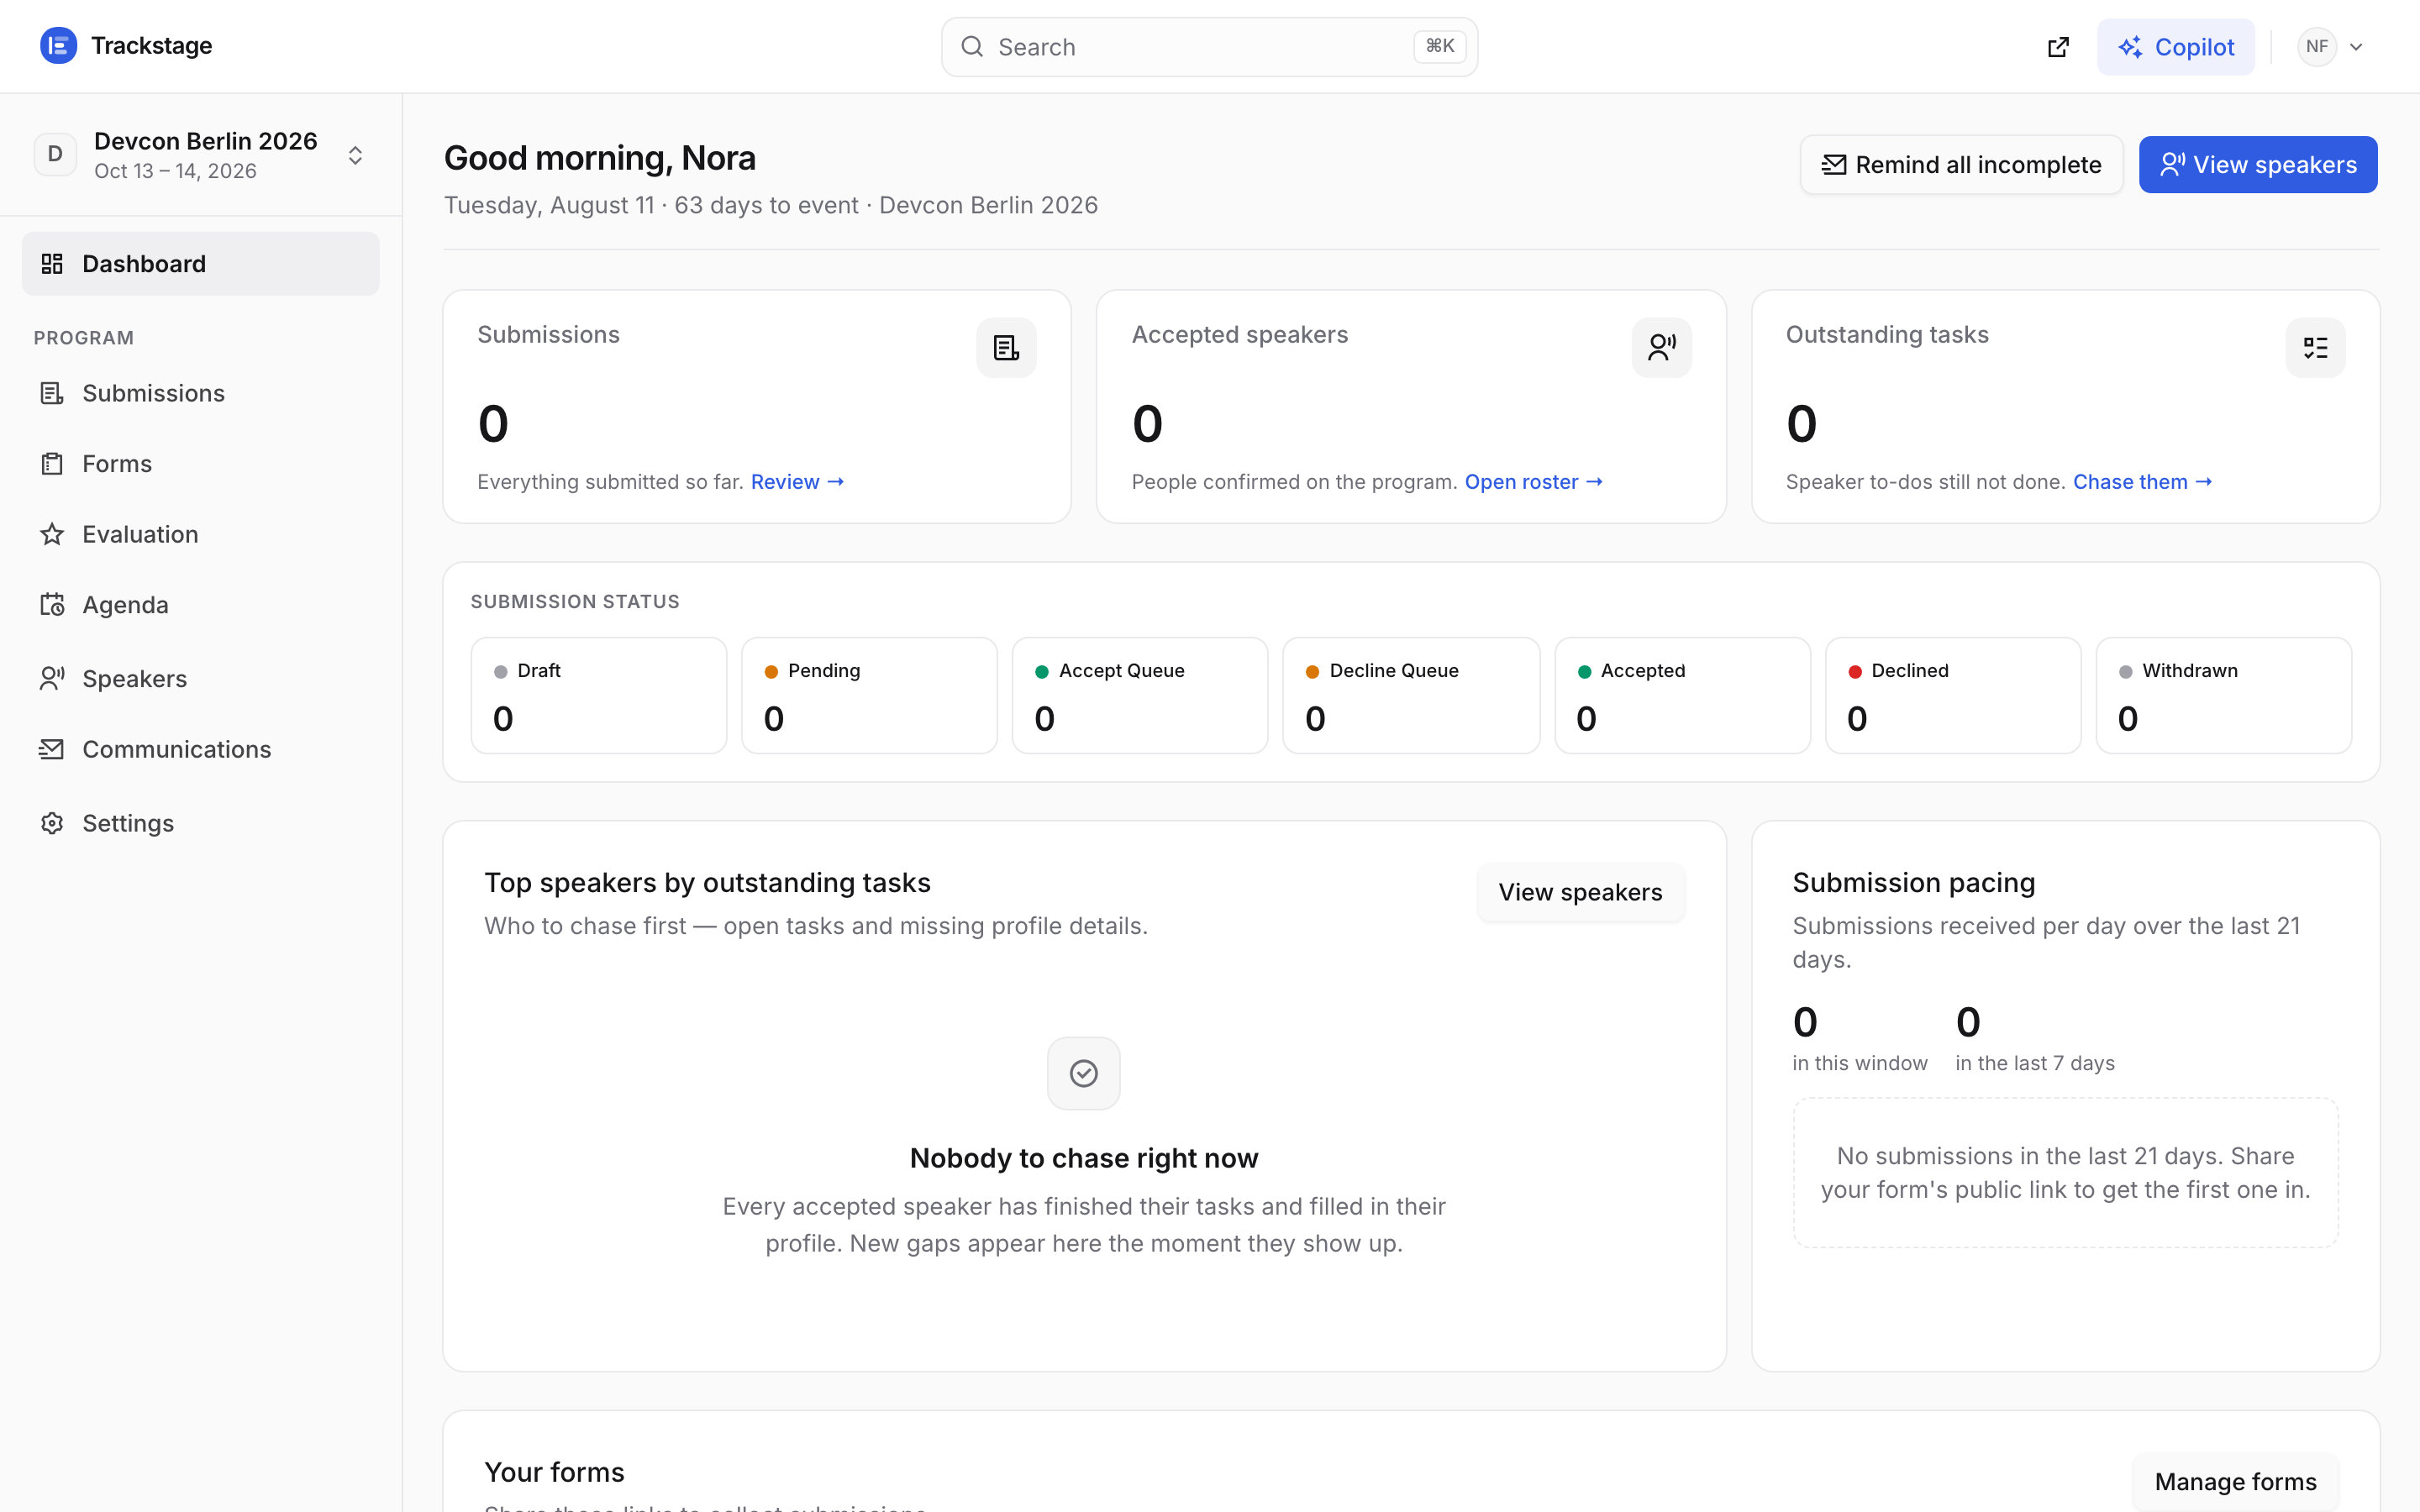The height and width of the screenshot is (1512, 2420).
Task: Click the Accepted speakers card icon
Action: [1661, 348]
